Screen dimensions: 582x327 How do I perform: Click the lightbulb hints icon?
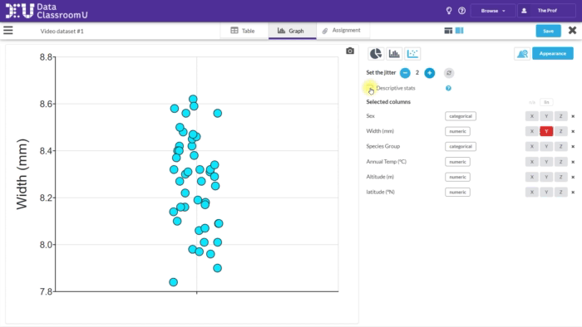(x=449, y=11)
